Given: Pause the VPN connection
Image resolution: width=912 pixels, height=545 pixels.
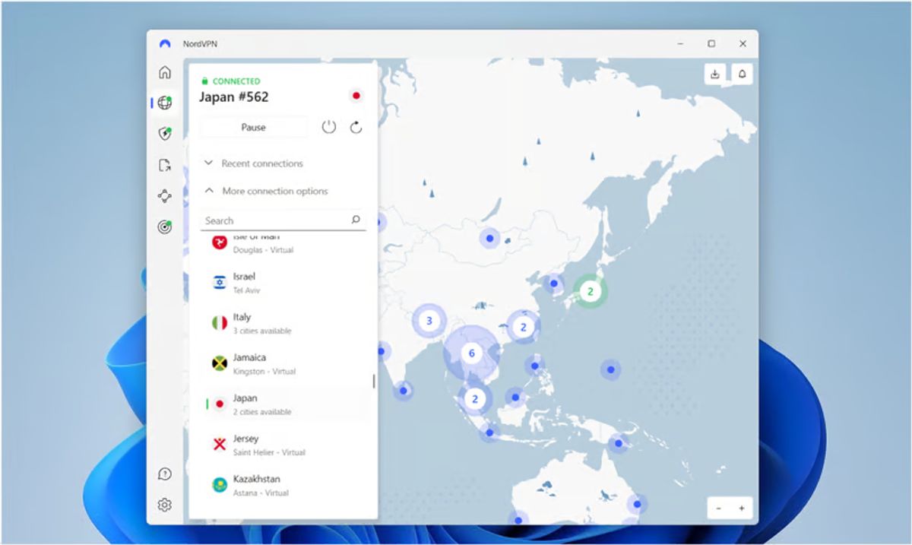Looking at the screenshot, I should click(253, 127).
